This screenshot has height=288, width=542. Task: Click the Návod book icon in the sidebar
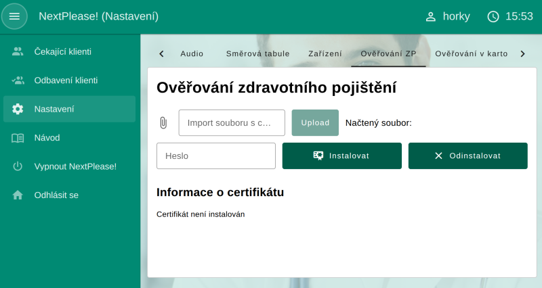[18, 138]
